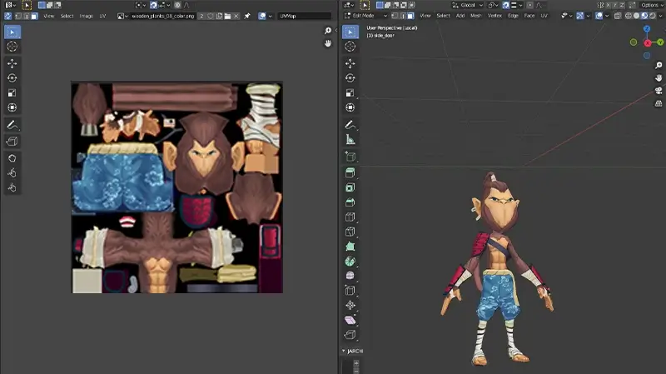Open Mesh menu in 3D viewport
The width and height of the screenshot is (666, 374).
[475, 16]
